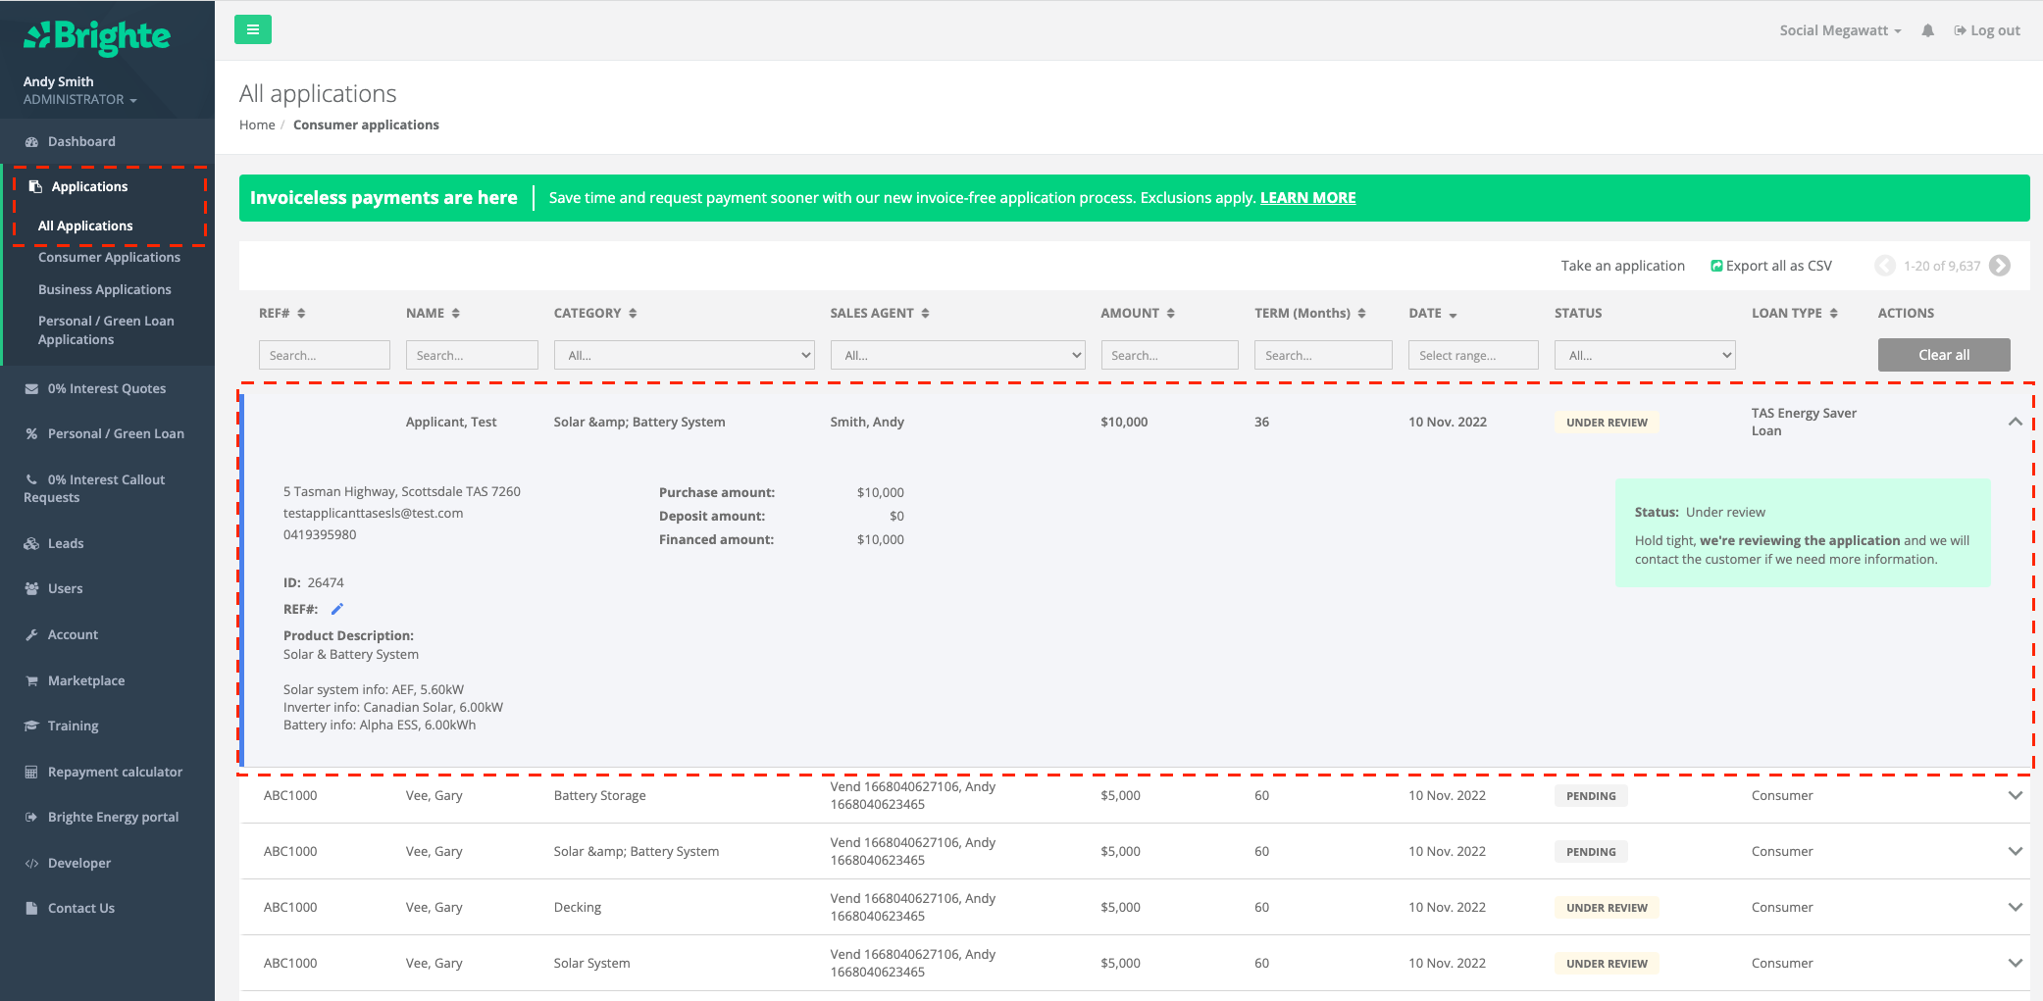2043x1001 pixels.
Task: Sort by REF# column sort icon
Action: pos(301,314)
